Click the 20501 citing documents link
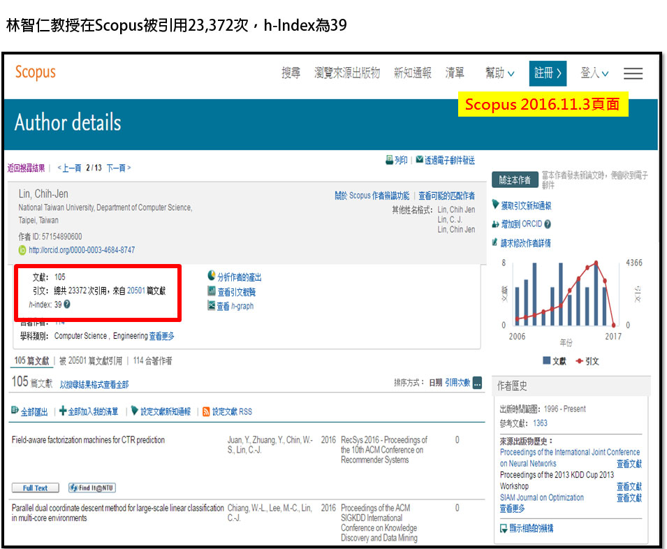 click(136, 291)
